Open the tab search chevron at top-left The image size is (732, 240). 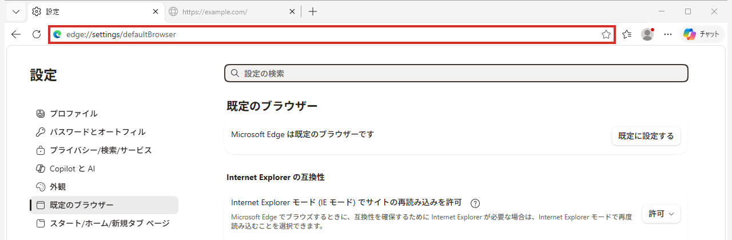pos(16,11)
